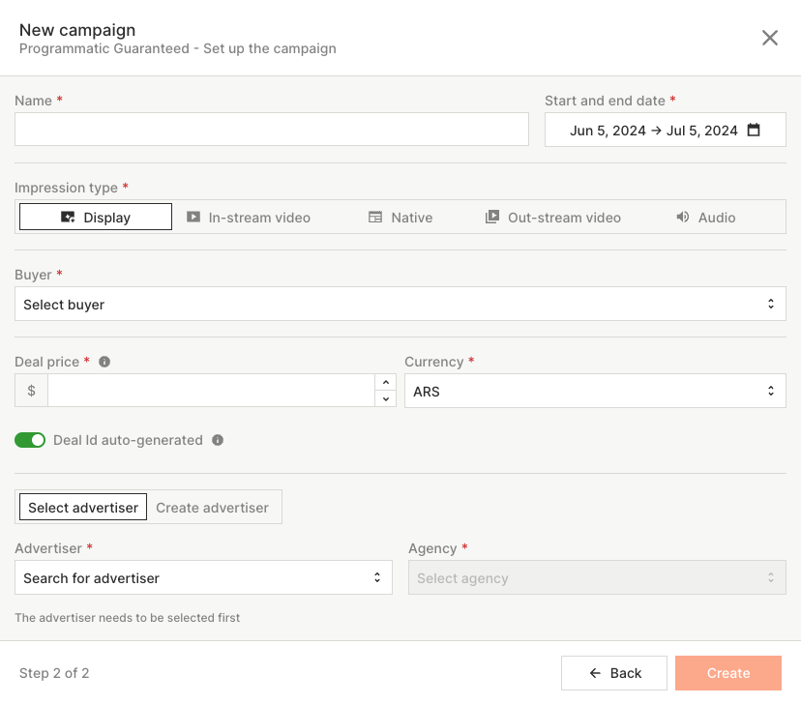Click the campaign Name input field

[272, 130]
